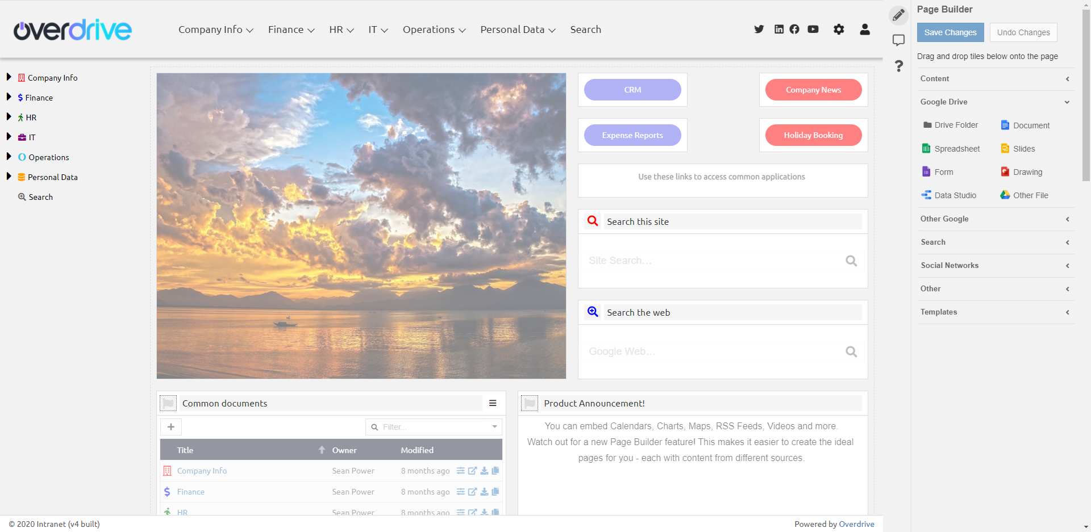
Task: Open Company Info row in new window
Action: tap(472, 471)
